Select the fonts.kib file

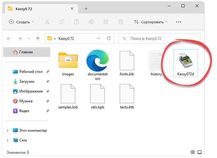click(127, 64)
